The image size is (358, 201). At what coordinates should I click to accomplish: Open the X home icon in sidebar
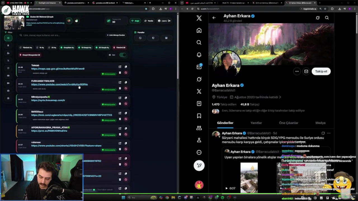pos(199,30)
